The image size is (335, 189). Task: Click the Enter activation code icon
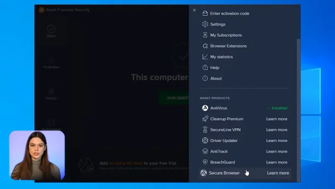click(205, 13)
